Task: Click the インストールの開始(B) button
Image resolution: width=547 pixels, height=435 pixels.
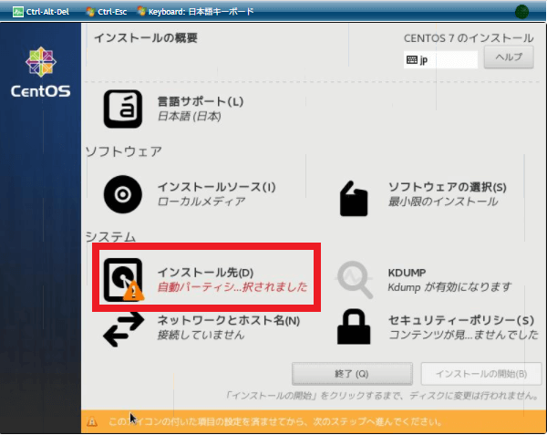Action: tap(481, 374)
